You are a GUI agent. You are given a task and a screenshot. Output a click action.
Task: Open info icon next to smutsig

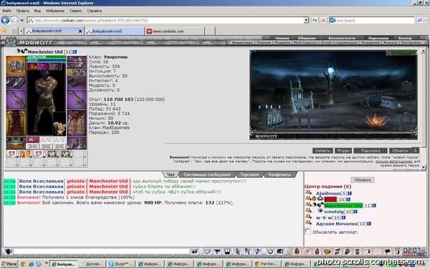pyautogui.click(x=355, y=212)
